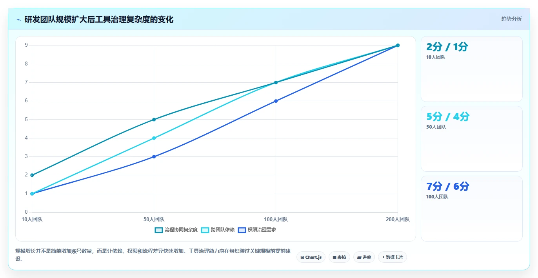Click the 100人团队 caption in the third card
The height and width of the screenshot is (278, 538).
(437, 197)
